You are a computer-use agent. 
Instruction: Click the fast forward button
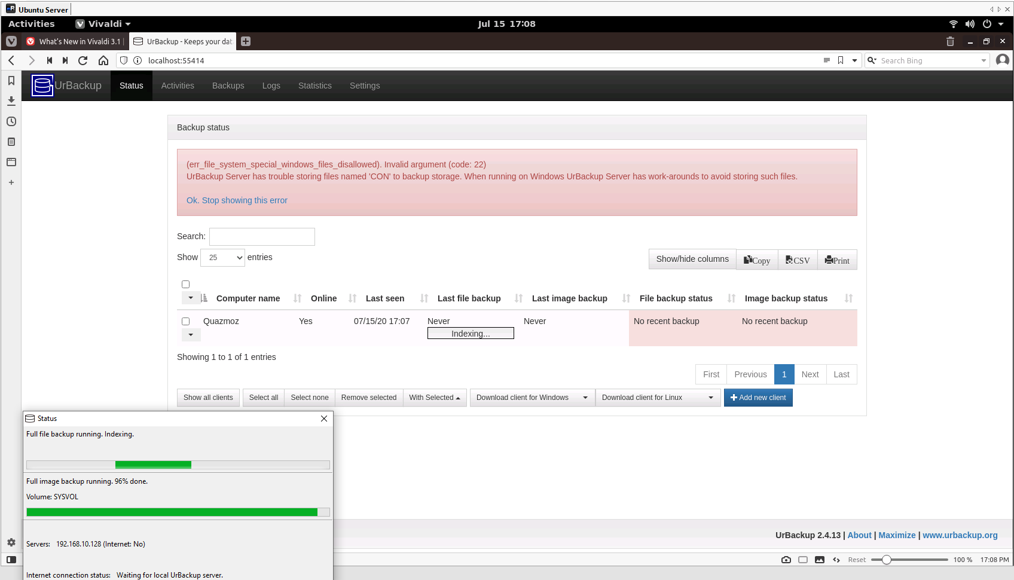tap(65, 60)
